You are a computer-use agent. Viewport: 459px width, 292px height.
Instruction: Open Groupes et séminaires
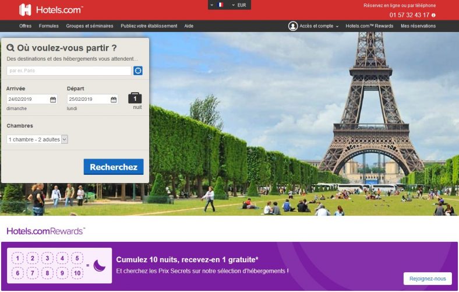90,26
